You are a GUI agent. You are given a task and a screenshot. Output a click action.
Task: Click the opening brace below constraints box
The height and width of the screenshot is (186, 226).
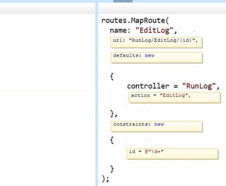(x=112, y=140)
